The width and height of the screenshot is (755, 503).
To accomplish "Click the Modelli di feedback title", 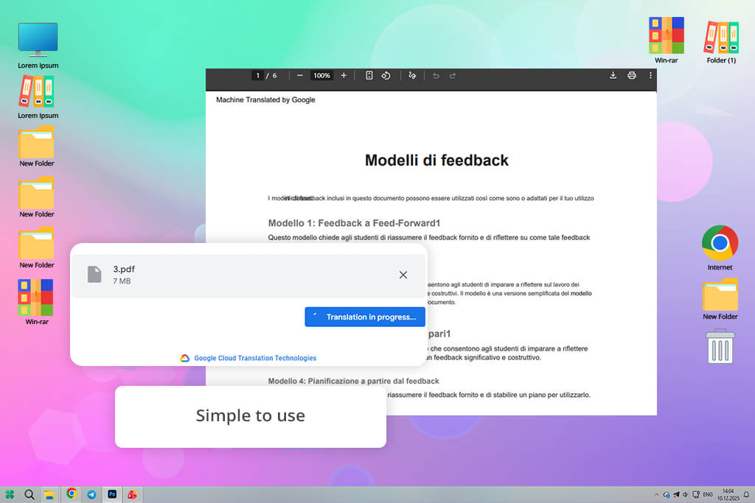I will point(436,160).
